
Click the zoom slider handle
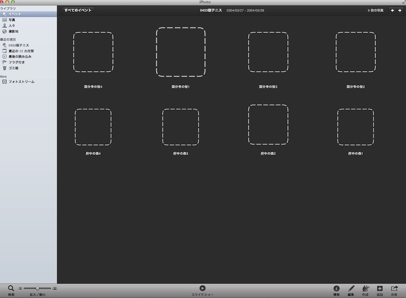click(38, 288)
